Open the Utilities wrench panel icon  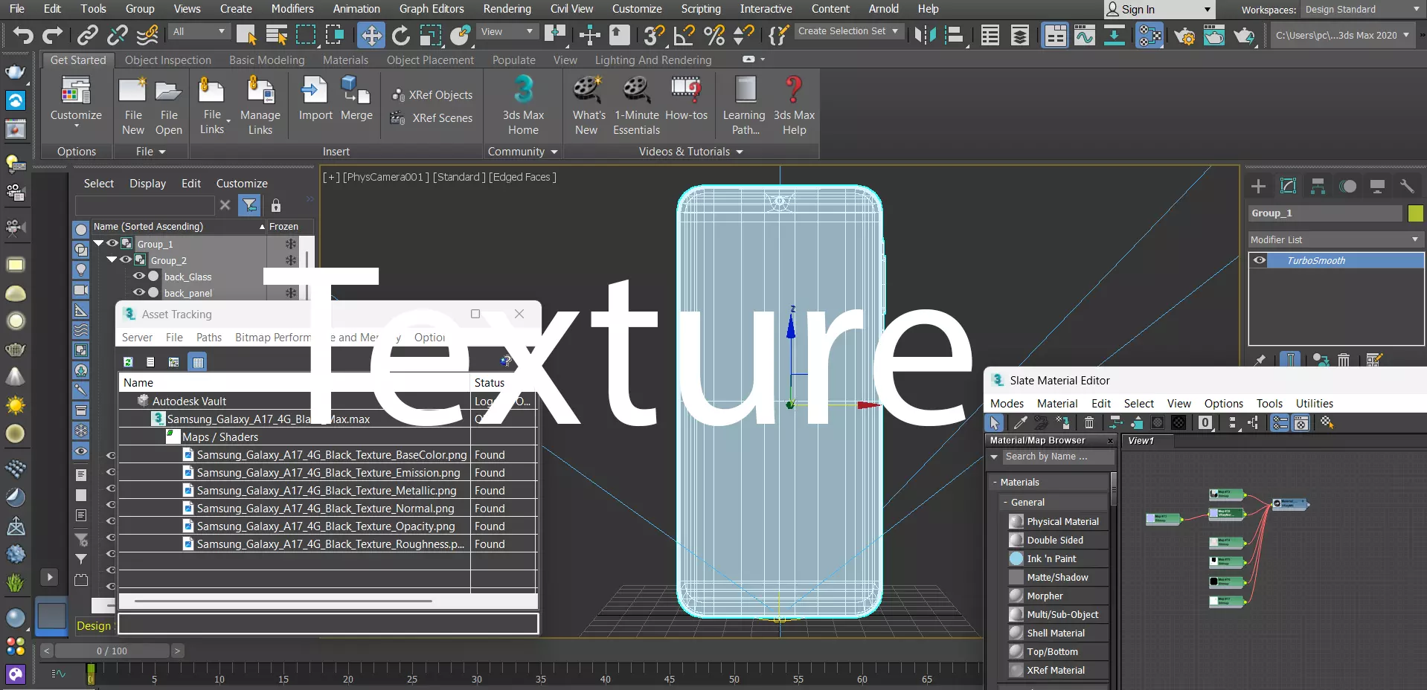[1406, 186]
